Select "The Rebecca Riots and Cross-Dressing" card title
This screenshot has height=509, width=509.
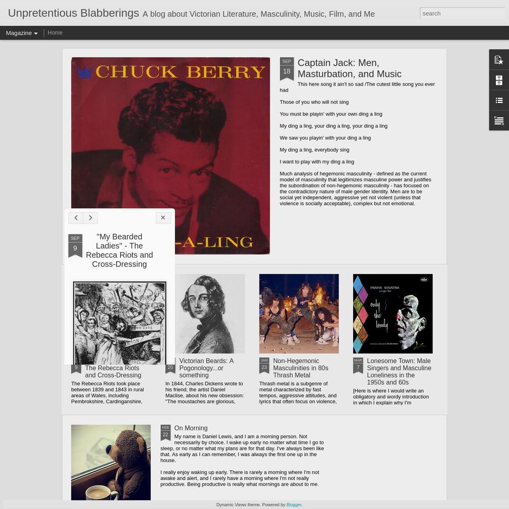click(x=113, y=372)
